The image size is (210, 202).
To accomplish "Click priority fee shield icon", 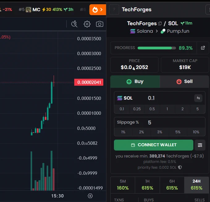I will (180, 167).
